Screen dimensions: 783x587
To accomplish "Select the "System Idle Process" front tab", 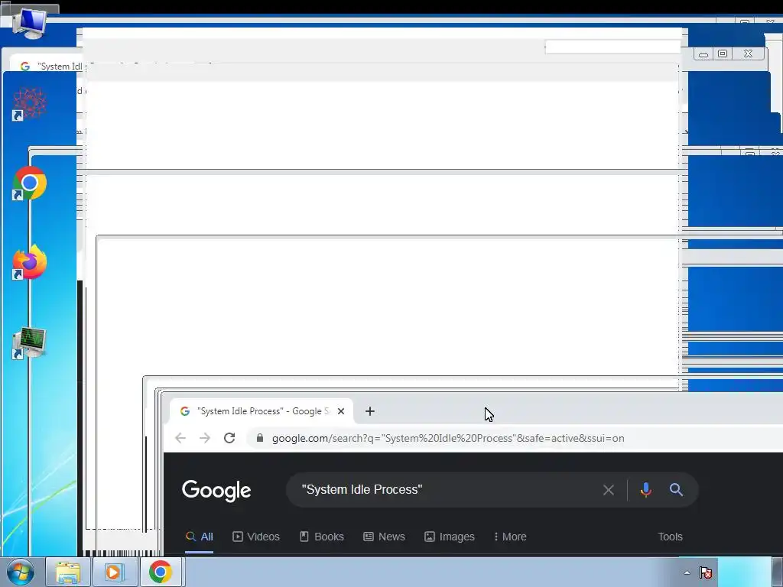I will click(262, 411).
